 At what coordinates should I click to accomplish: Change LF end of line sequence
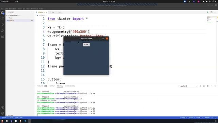click(x=202, y=118)
